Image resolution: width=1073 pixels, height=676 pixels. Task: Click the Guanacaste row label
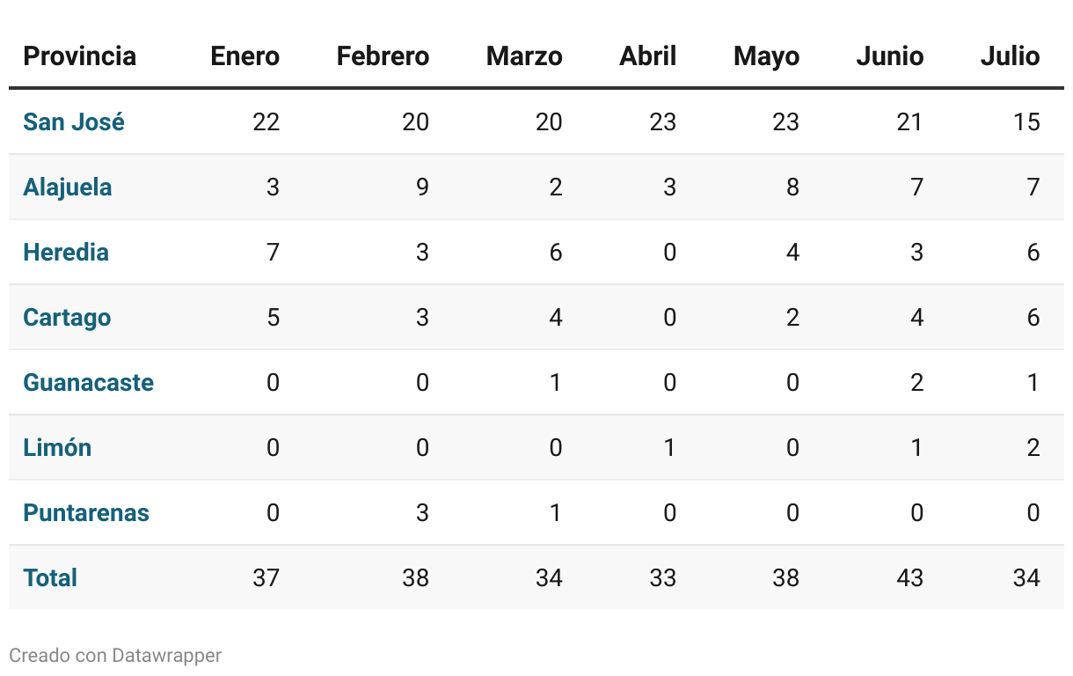point(88,382)
